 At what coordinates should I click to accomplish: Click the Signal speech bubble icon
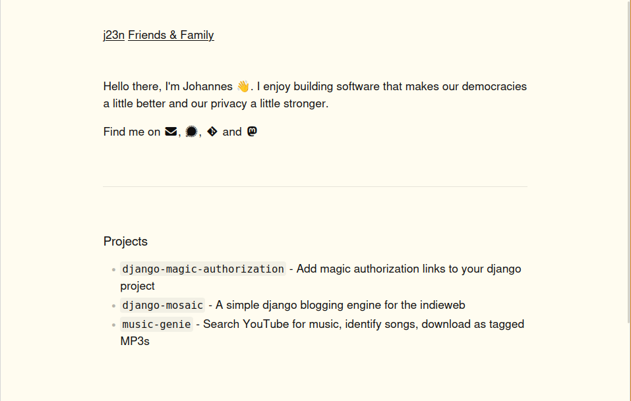click(x=191, y=132)
